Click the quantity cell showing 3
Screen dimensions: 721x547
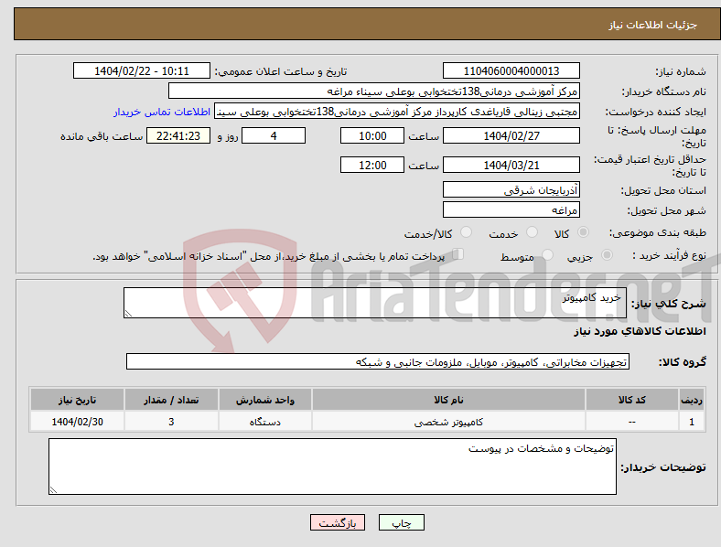(171, 422)
